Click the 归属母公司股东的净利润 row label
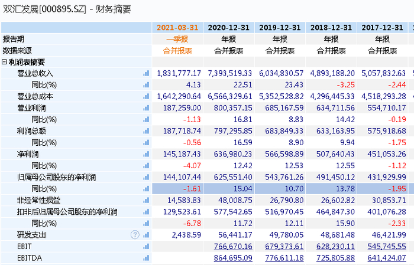This screenshot has height=265, width=414. tap(57, 177)
